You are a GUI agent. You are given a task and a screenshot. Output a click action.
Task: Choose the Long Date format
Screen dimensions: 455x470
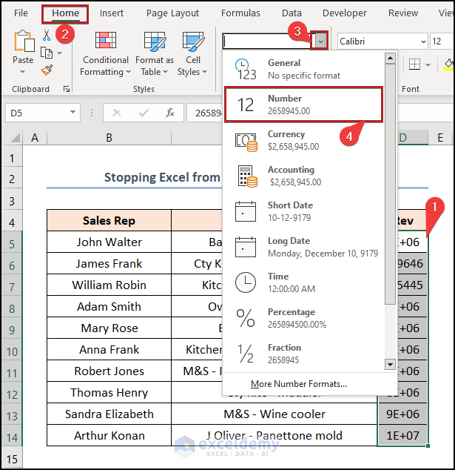(303, 247)
